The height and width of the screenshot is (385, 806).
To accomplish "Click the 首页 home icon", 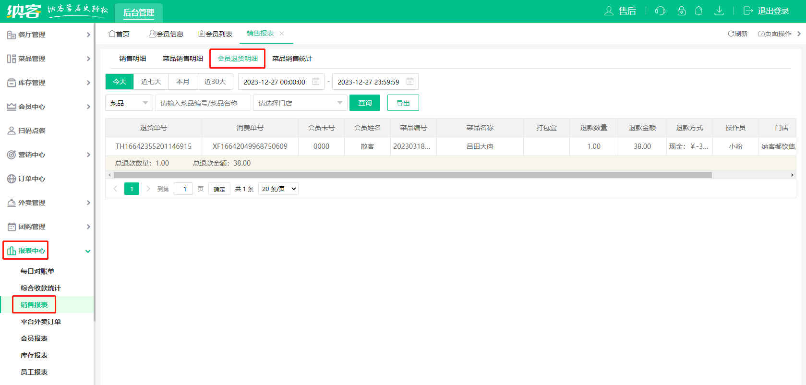I will (x=112, y=34).
